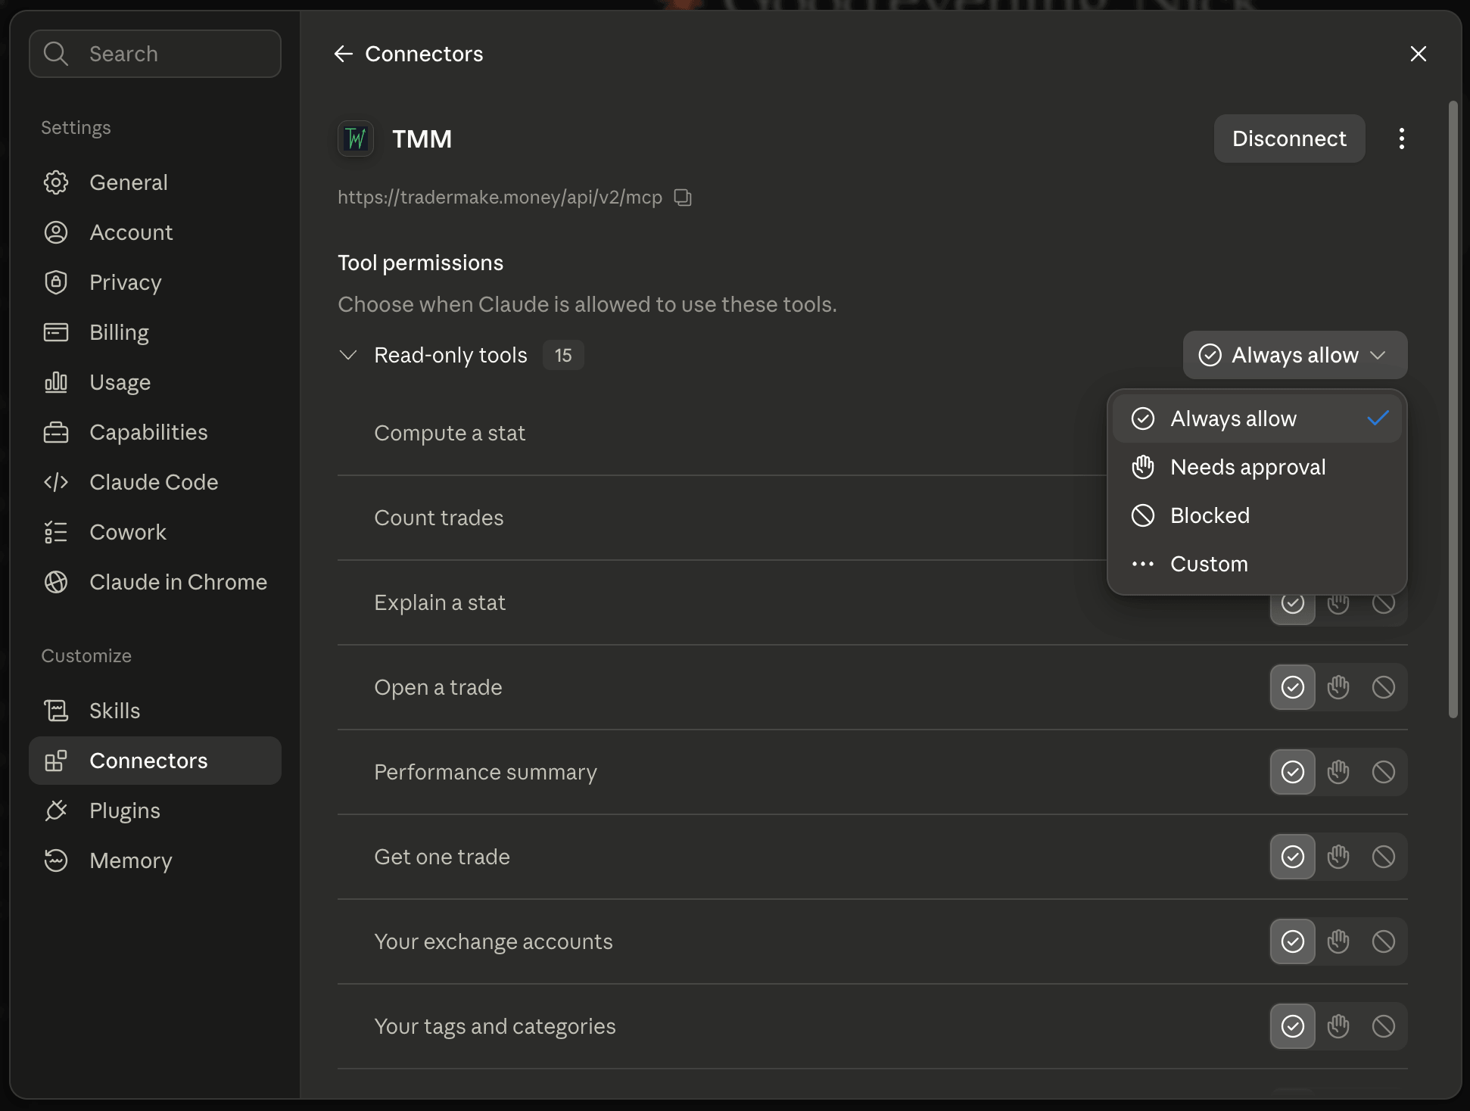The image size is (1470, 1111).
Task: Click the 15 tools count badge
Action: pyautogui.click(x=563, y=355)
